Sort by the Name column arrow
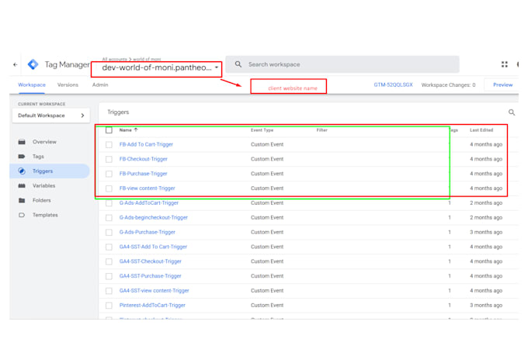 (x=136, y=130)
